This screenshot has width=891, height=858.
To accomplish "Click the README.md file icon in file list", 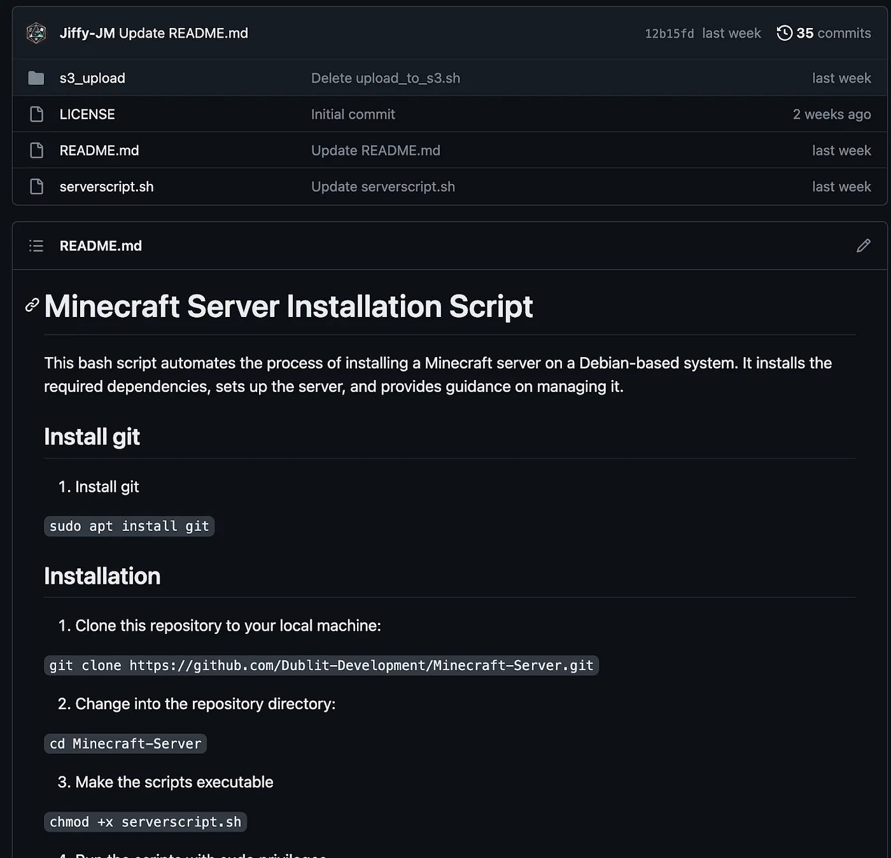I will click(x=37, y=151).
